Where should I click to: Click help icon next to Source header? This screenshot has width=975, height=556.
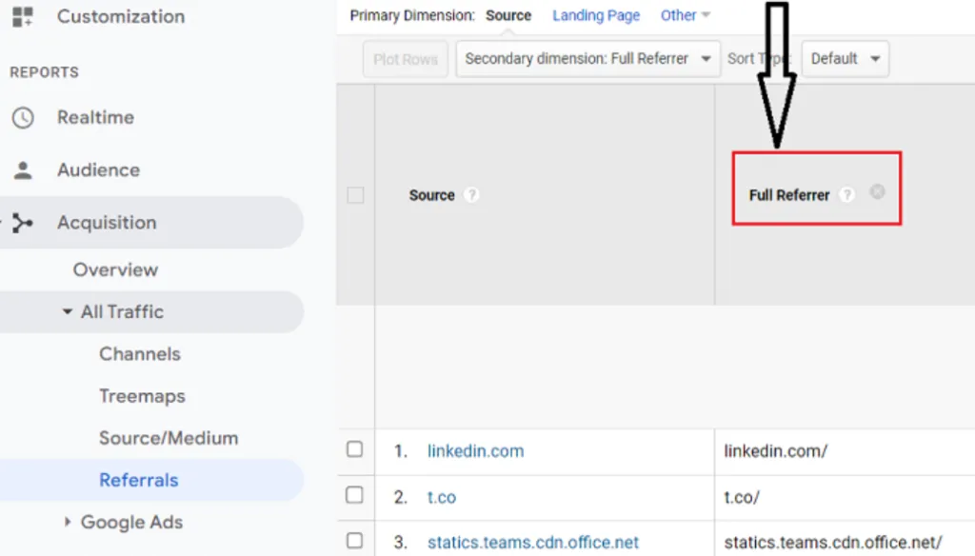click(x=470, y=194)
